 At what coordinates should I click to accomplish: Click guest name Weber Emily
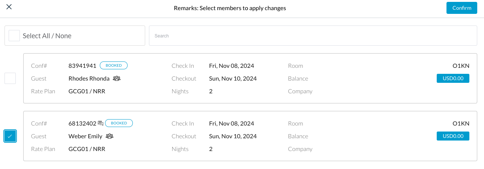85,136
